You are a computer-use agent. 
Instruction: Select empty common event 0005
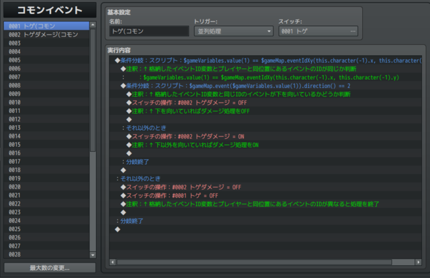(46, 60)
